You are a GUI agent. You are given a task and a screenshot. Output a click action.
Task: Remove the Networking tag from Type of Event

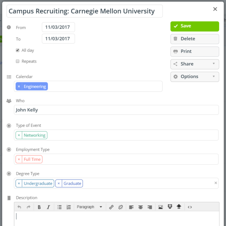point(19,135)
